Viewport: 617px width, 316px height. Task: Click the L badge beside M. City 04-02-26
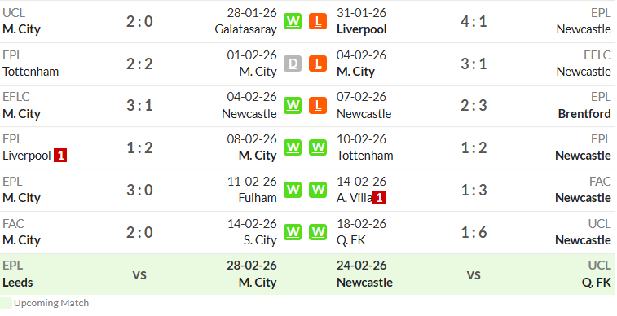coord(318,64)
